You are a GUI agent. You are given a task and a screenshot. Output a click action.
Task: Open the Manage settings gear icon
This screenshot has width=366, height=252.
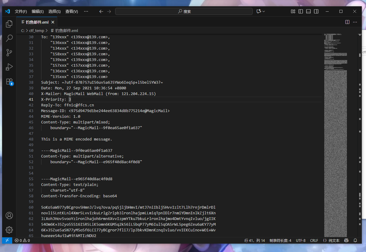coord(9,230)
